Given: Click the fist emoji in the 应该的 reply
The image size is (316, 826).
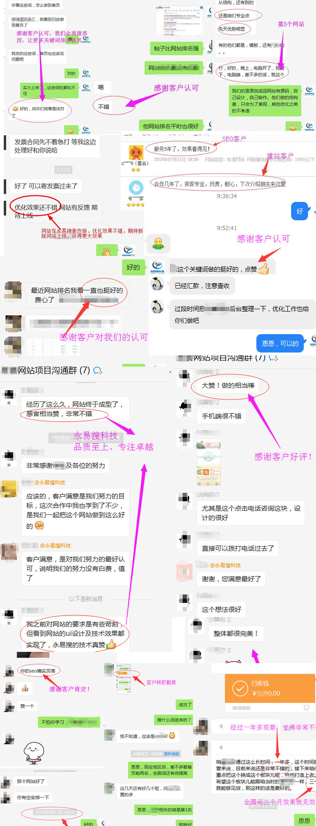Looking at the screenshot, I should pos(39,525).
